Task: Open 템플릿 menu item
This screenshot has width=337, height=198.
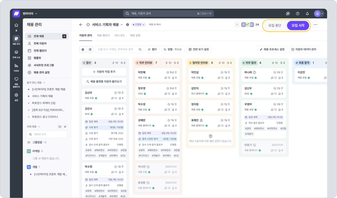Action: tap(47, 58)
